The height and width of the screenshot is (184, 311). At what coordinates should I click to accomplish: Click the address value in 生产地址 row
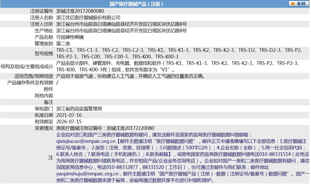pyautogui.click(x=121, y=31)
